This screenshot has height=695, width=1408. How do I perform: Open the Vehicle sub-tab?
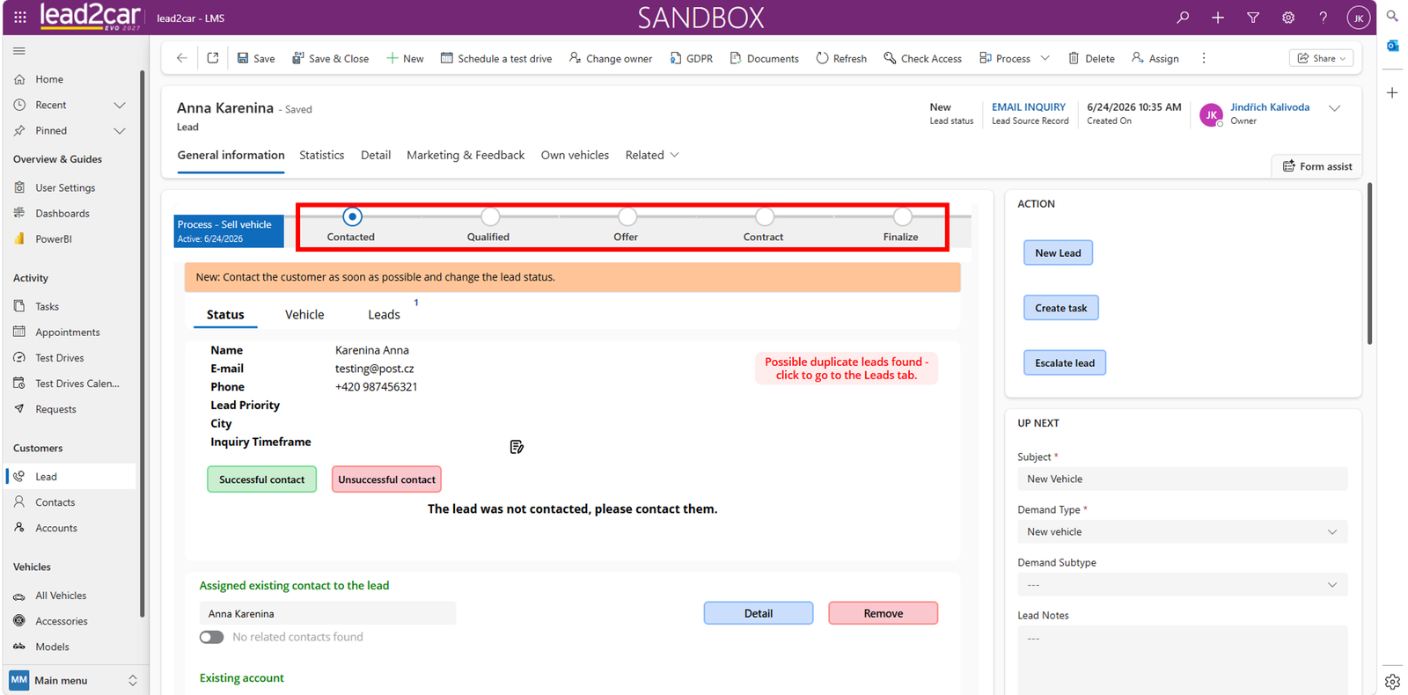pyautogui.click(x=304, y=314)
